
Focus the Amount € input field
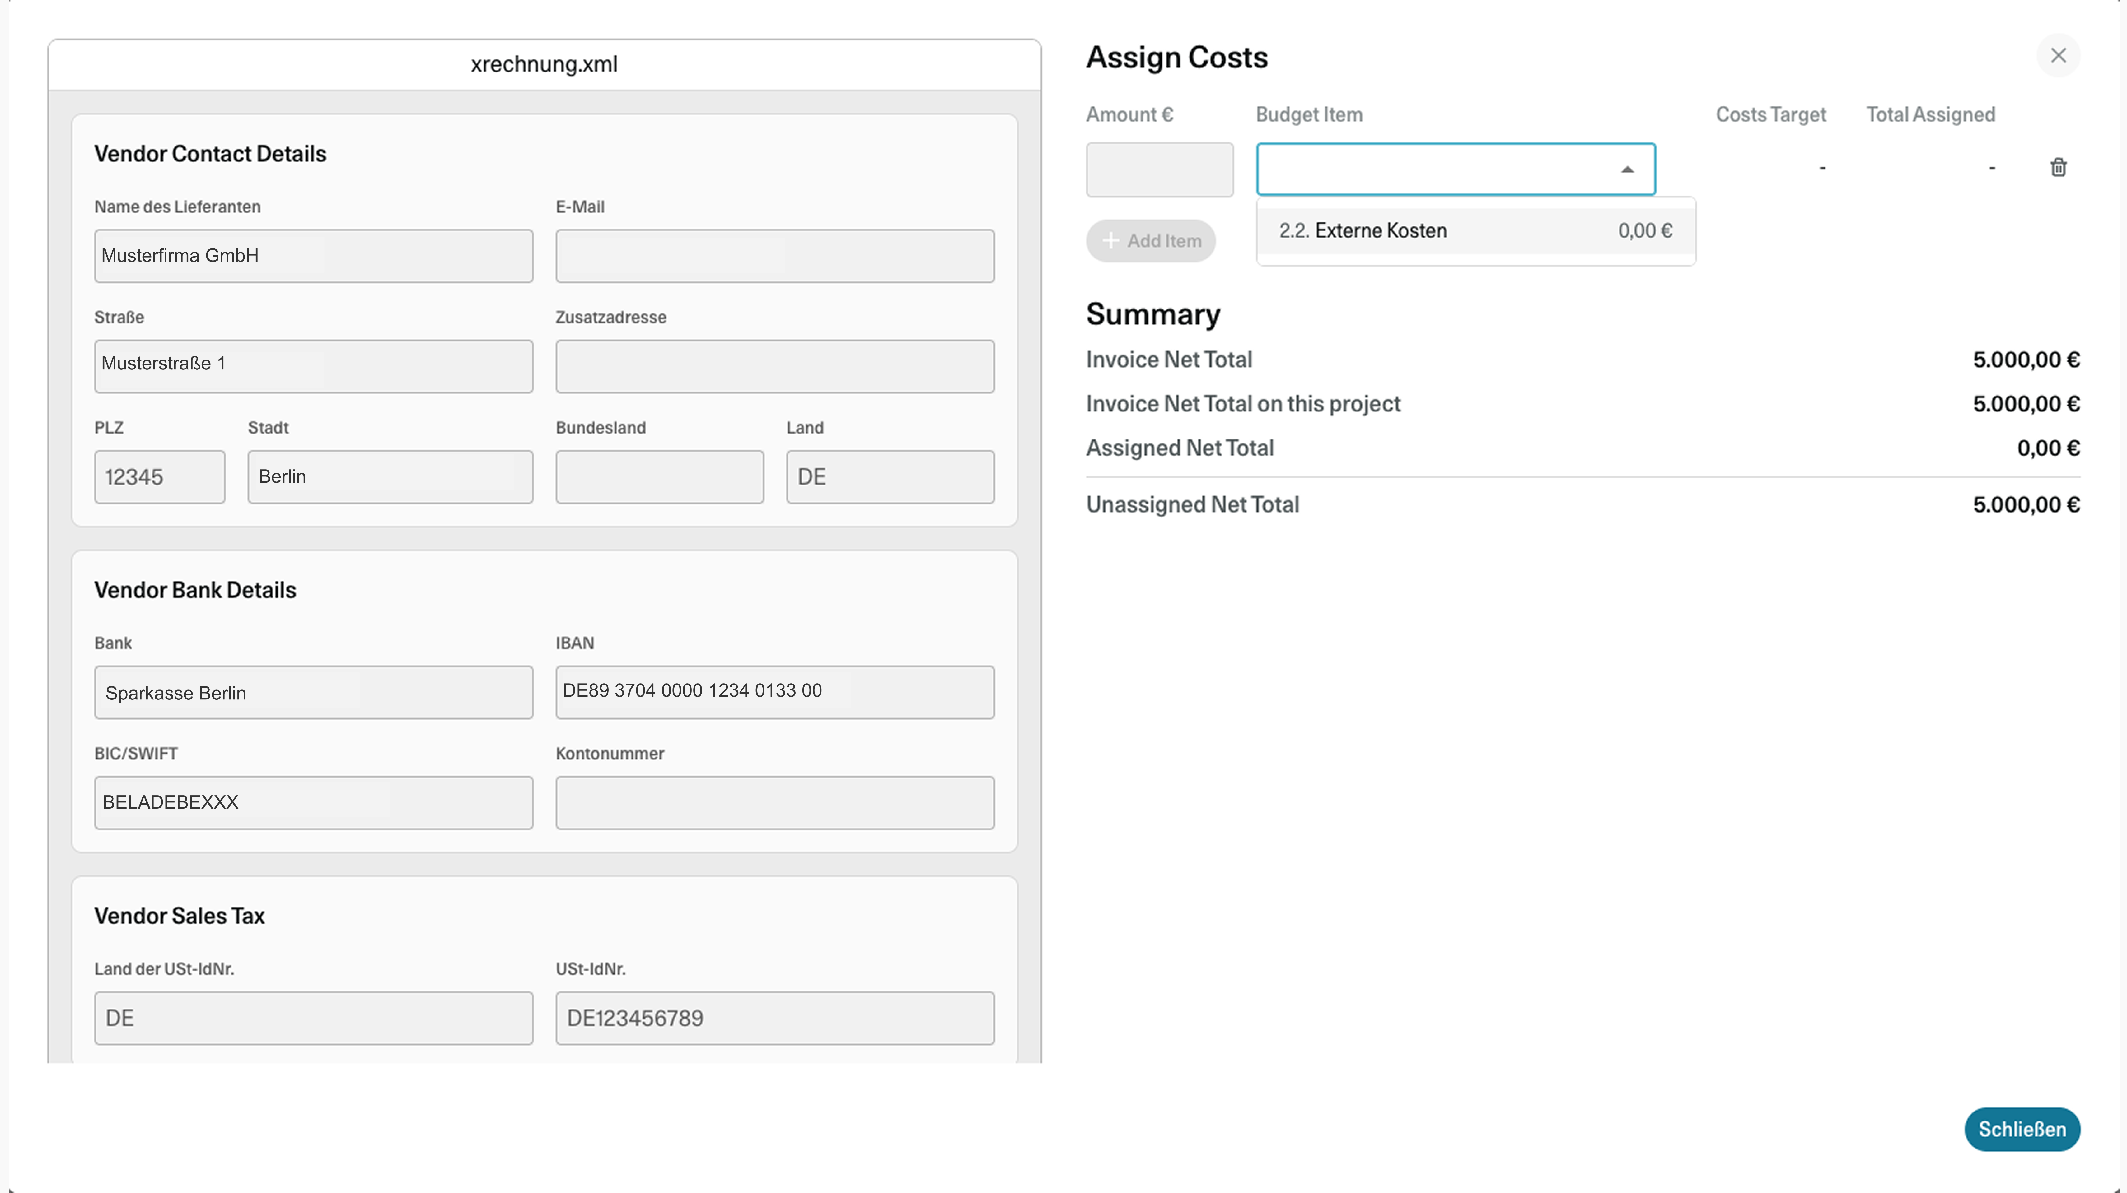click(x=1159, y=170)
